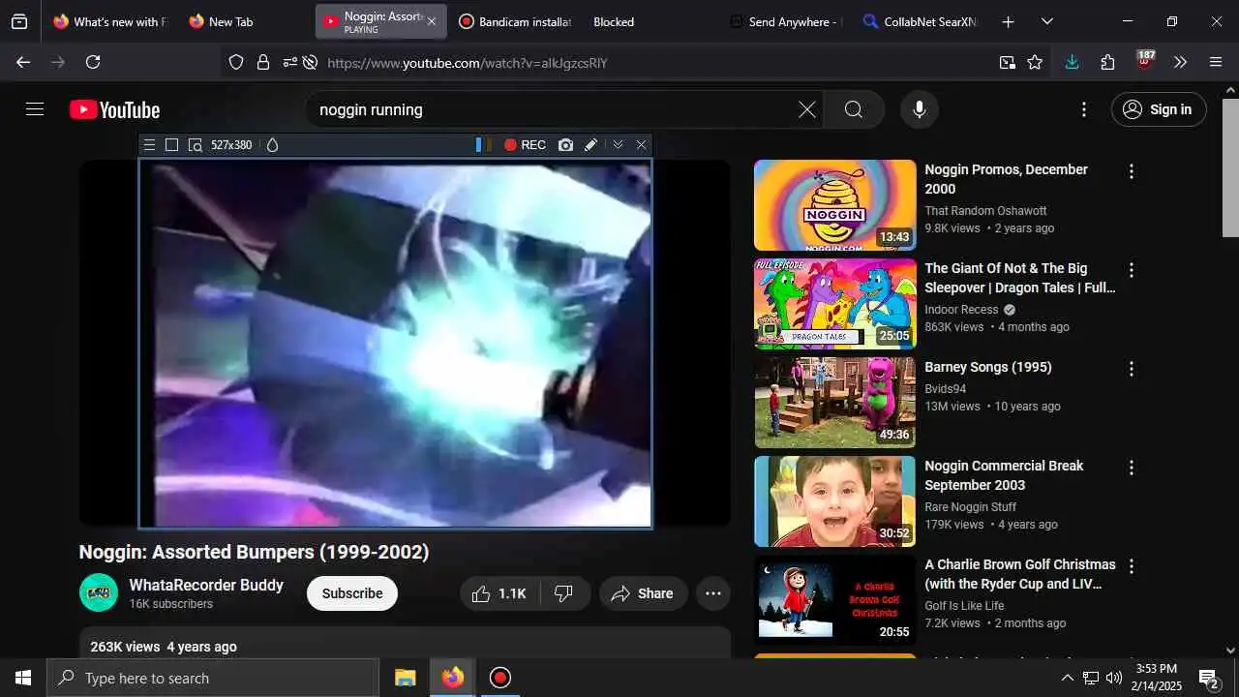Open tracking protection shield icon

(236, 62)
